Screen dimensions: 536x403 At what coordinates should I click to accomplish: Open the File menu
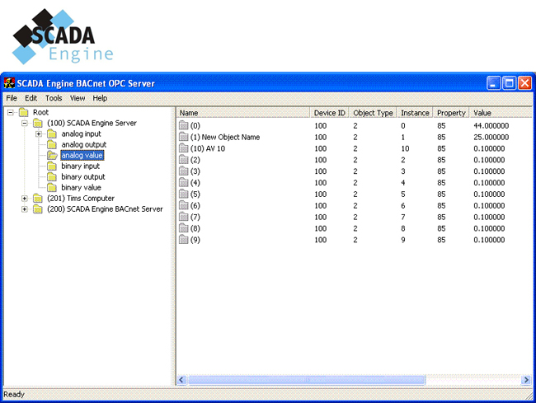[x=12, y=98]
